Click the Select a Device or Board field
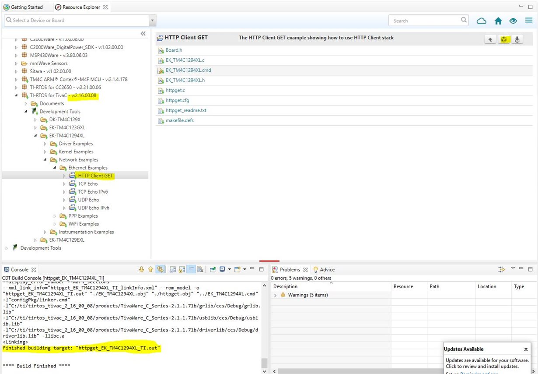 click(77, 21)
